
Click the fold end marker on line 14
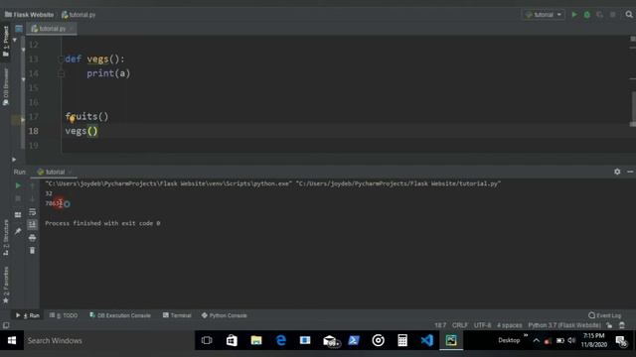click(61, 73)
